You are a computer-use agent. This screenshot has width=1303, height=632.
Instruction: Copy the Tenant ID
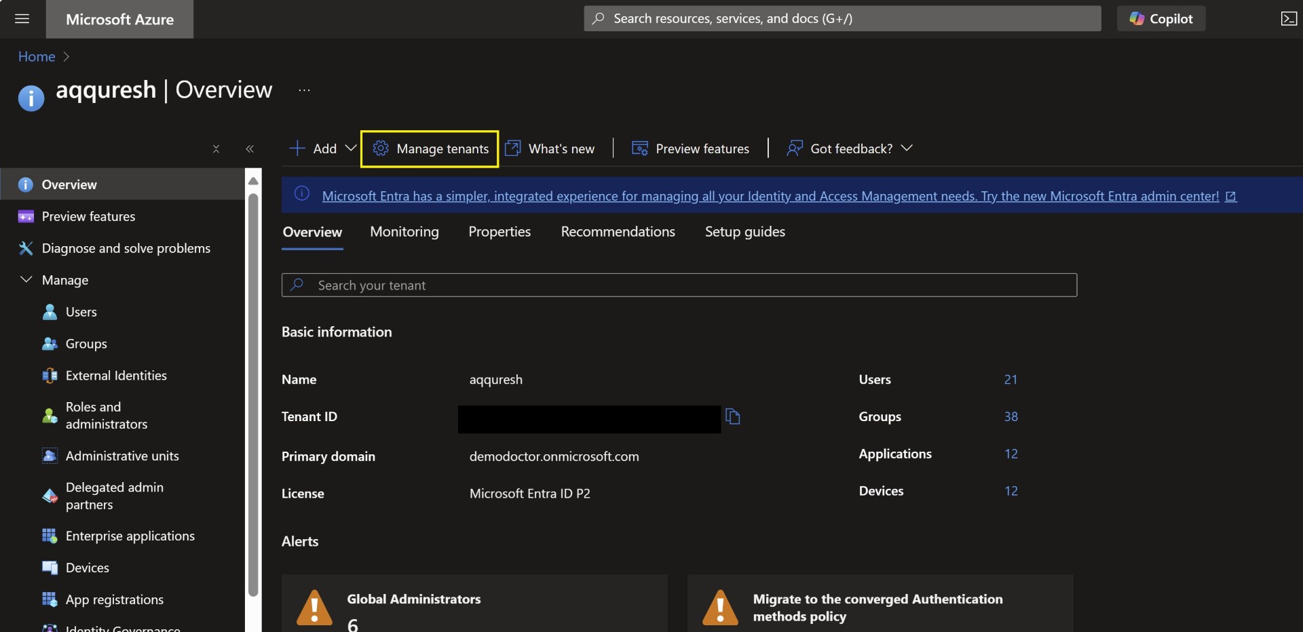[x=732, y=416]
